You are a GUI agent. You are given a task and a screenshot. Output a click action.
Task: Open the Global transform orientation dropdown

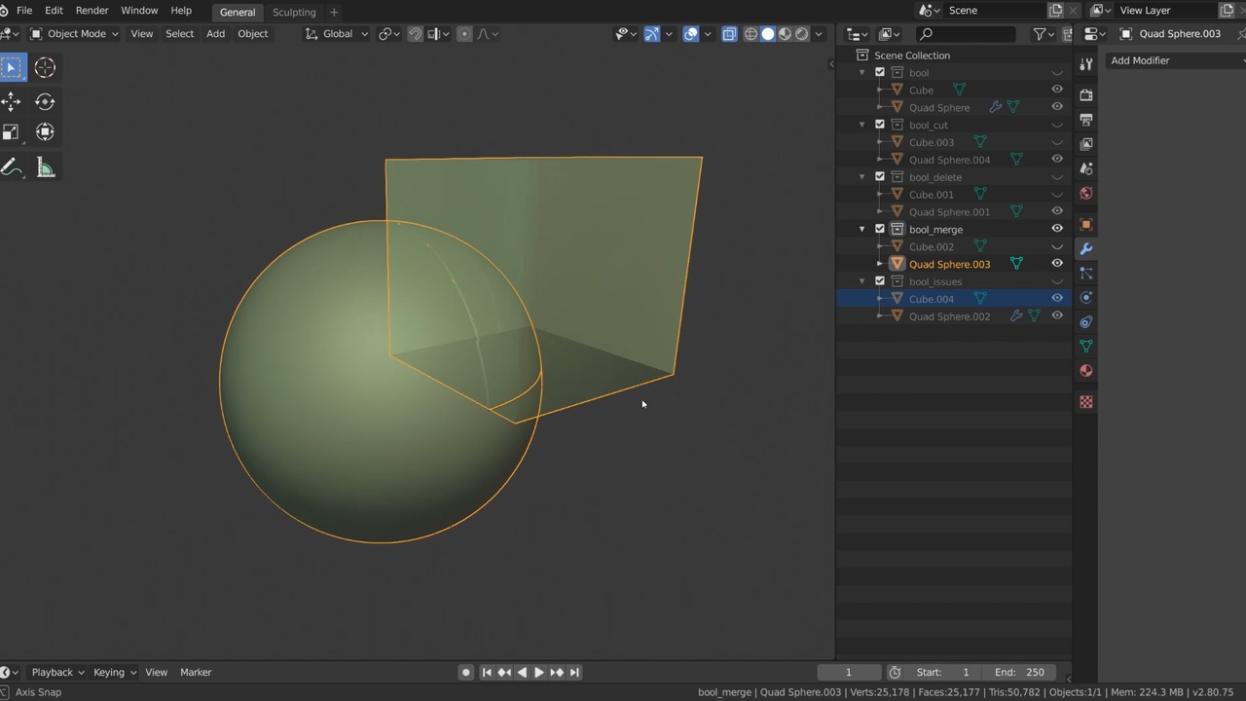click(x=337, y=34)
